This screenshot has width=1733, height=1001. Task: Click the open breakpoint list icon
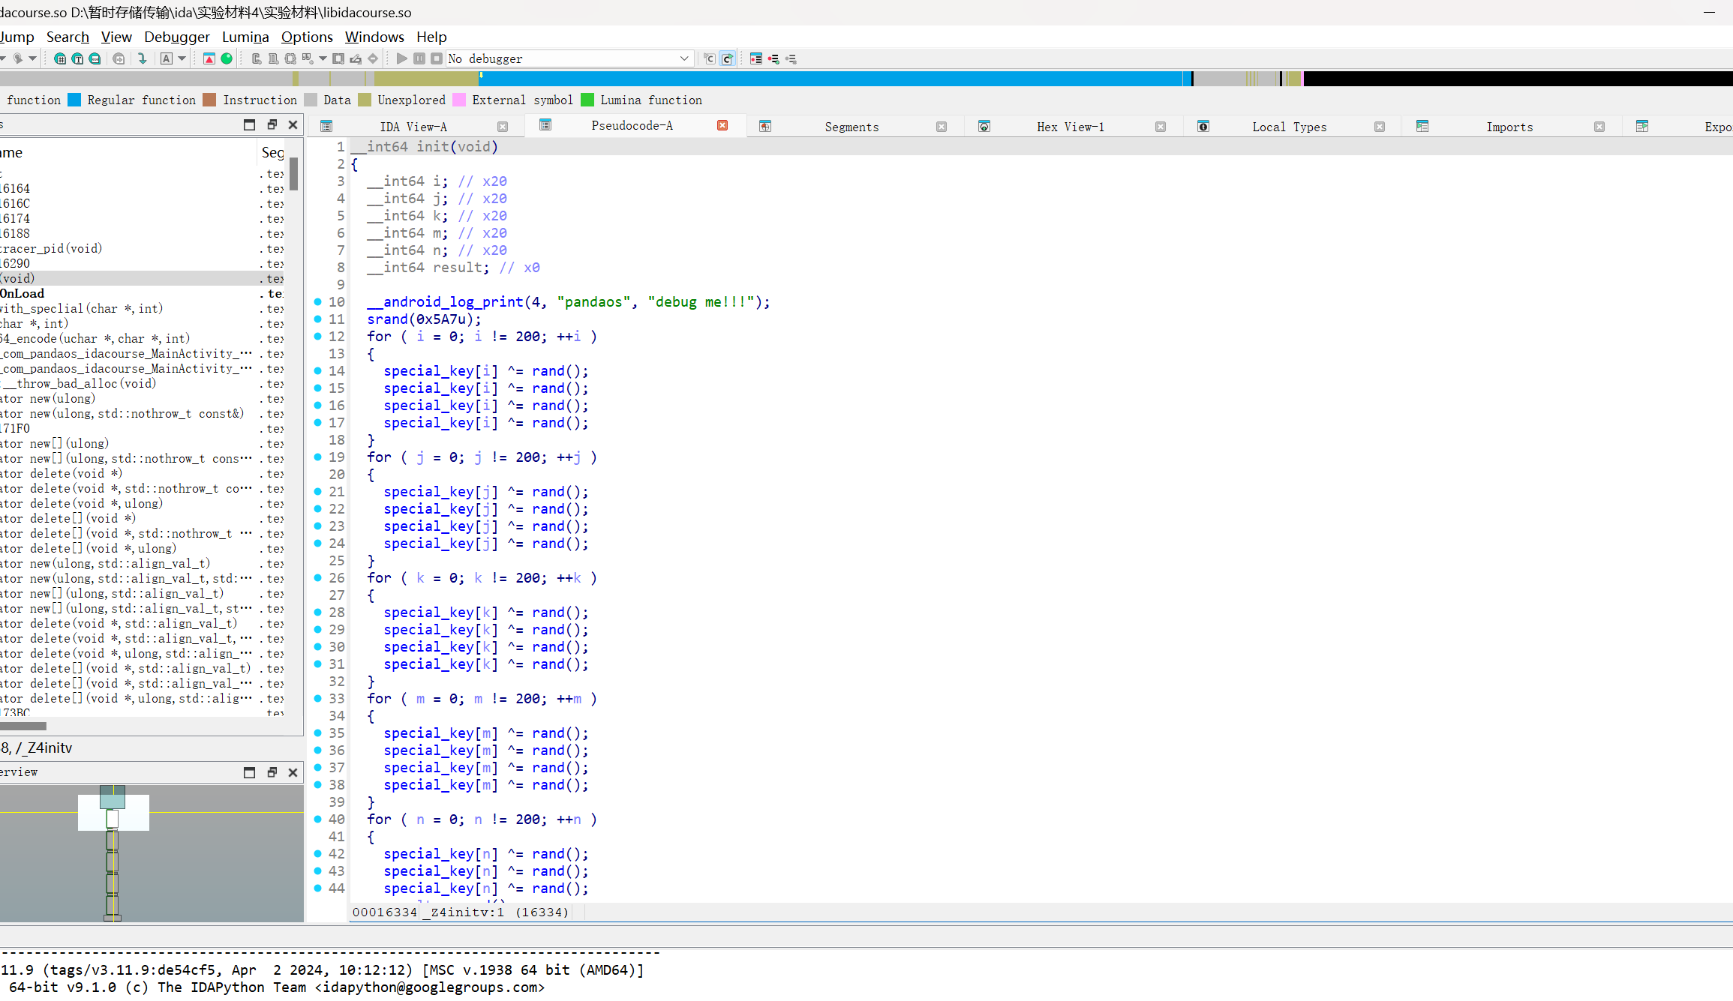click(x=756, y=58)
